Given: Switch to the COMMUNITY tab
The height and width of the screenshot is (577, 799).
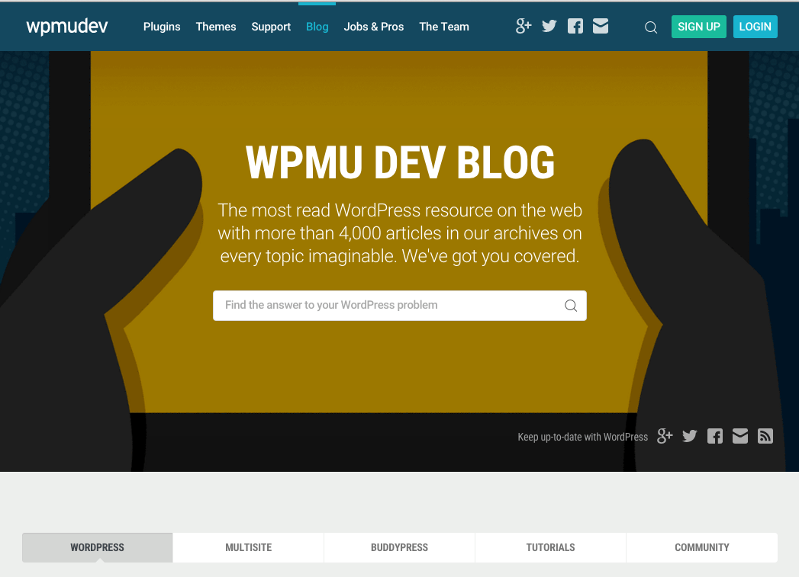Looking at the screenshot, I should [x=701, y=547].
